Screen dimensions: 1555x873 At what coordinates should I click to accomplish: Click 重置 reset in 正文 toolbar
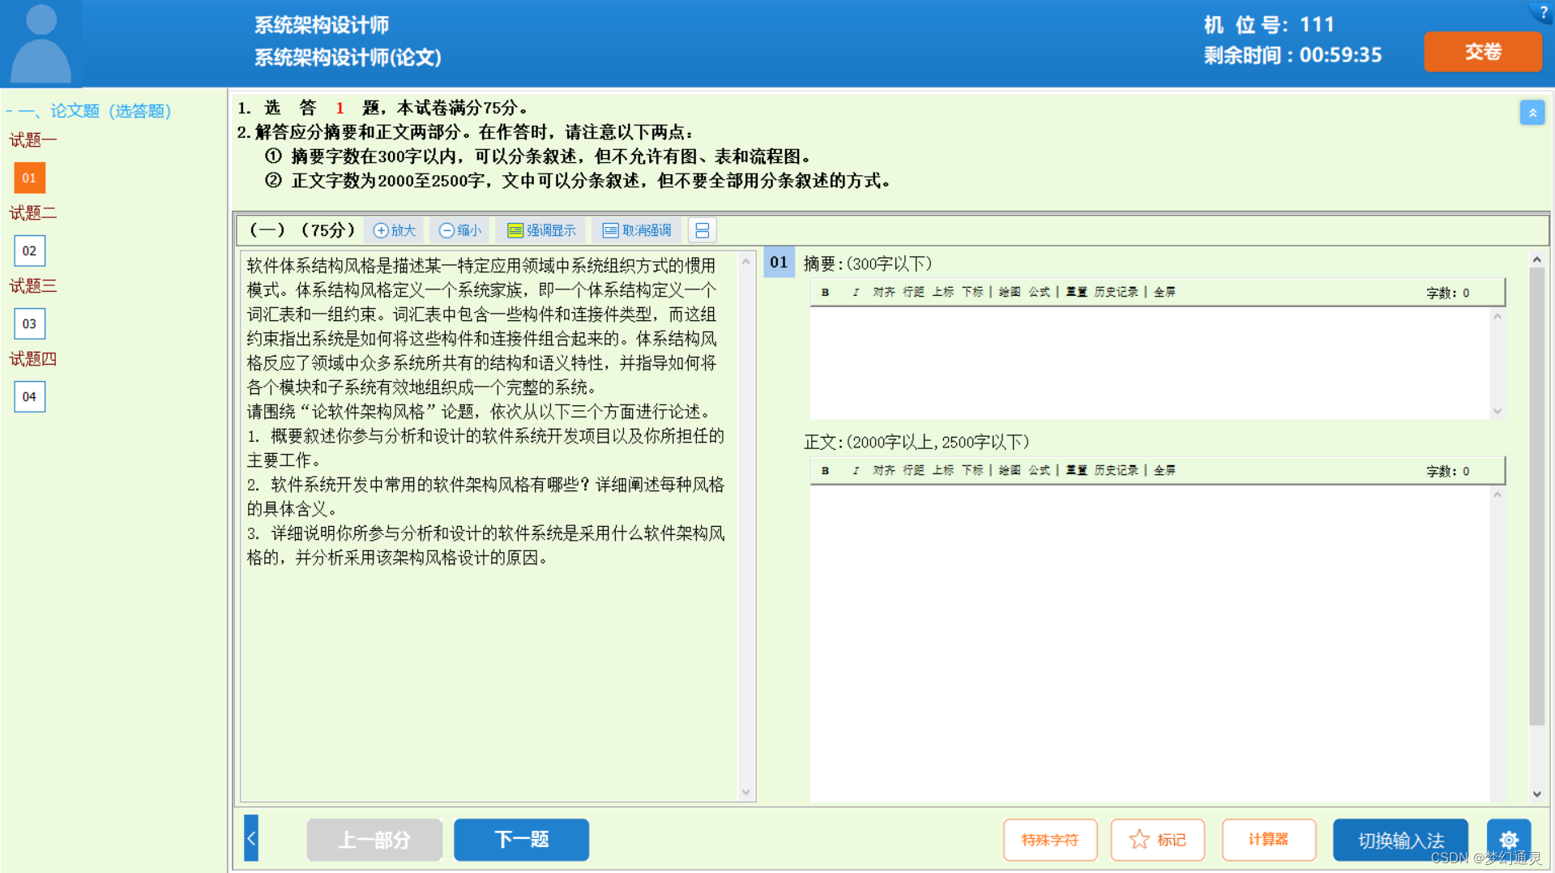coord(1077,471)
